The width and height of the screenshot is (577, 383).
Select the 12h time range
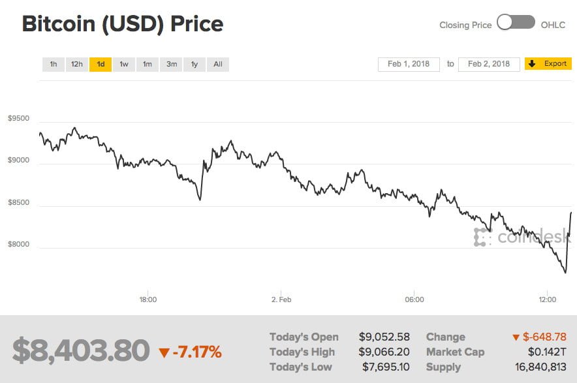coord(77,64)
